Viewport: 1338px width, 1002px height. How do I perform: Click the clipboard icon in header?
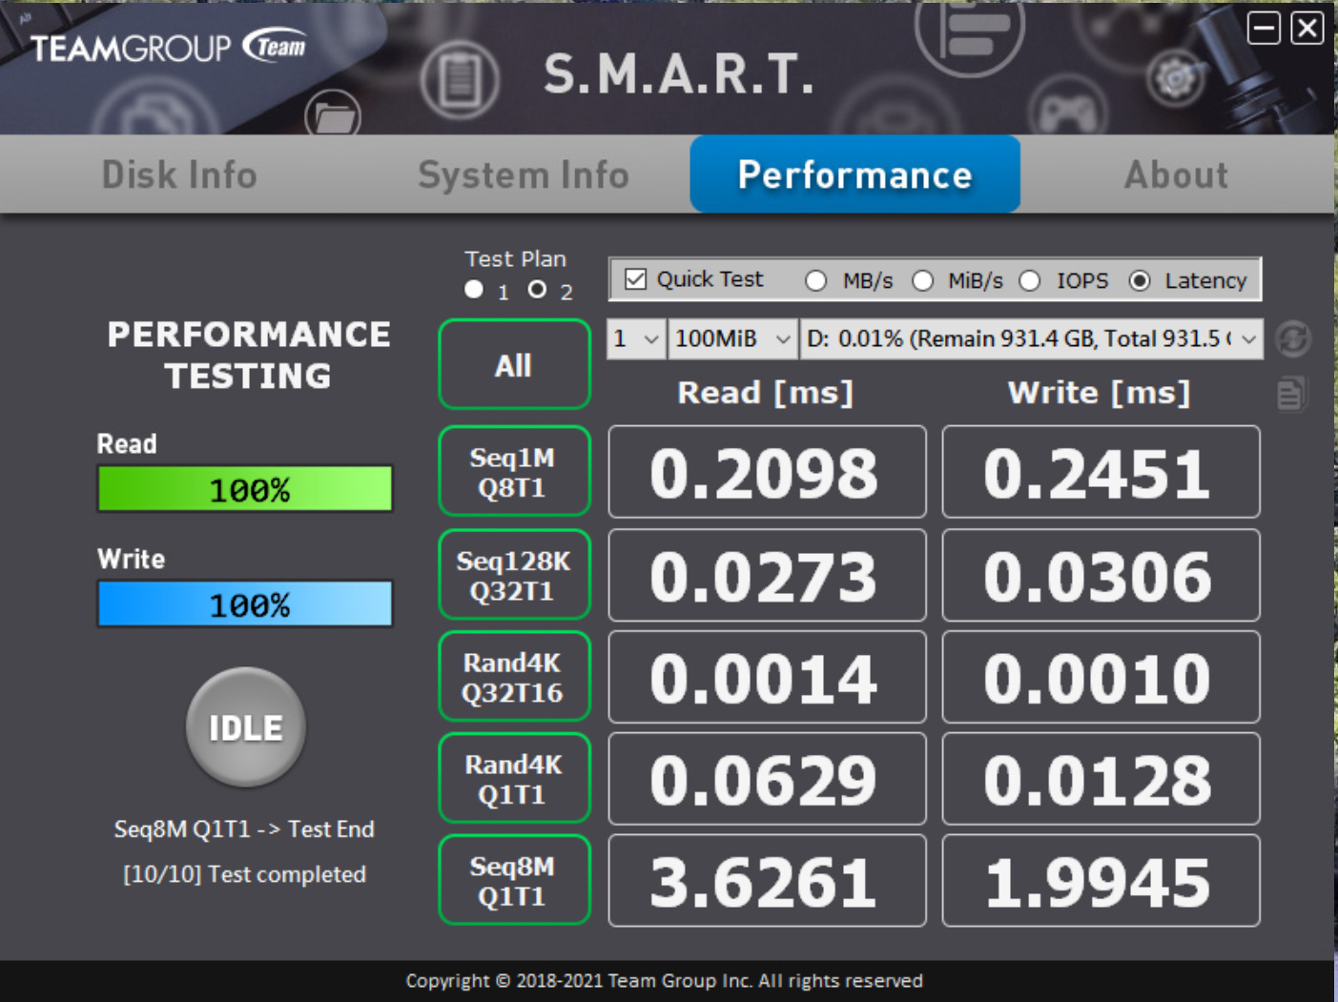point(460,80)
